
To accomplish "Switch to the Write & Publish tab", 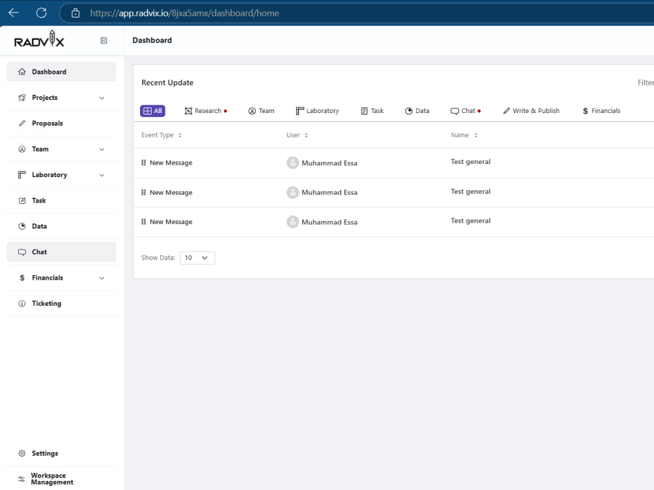I will (x=531, y=111).
